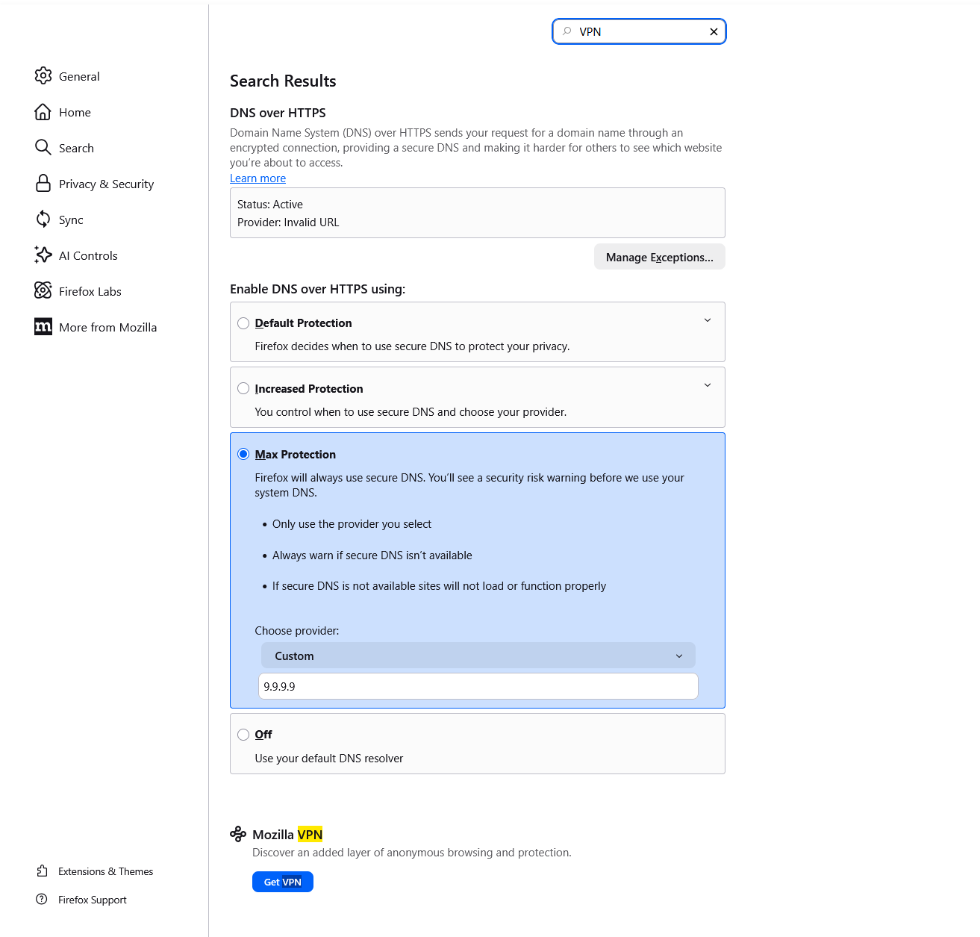Click the Manage Exceptions button
This screenshot has height=937, width=980.
click(x=659, y=257)
